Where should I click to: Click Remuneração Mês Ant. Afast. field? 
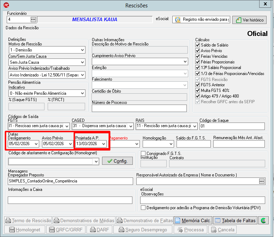[239, 144]
